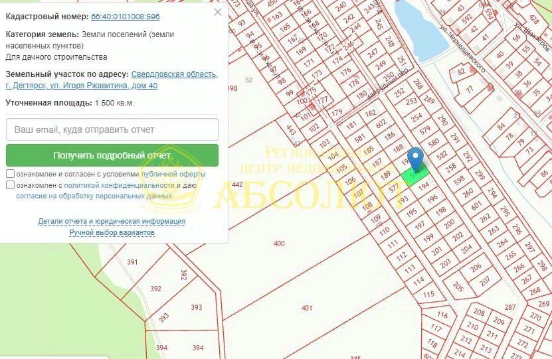Select parcel 400 on the map
The width and height of the screenshot is (552, 359).
pyautogui.click(x=279, y=244)
